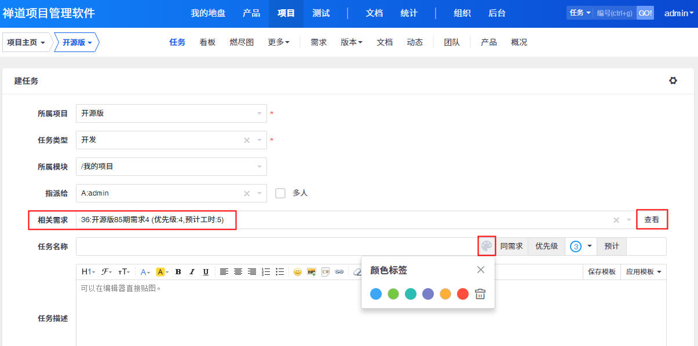Screen dimensions: 698x346
Task: Open the 开源版 project switcher dropdown
Action: click(77, 42)
